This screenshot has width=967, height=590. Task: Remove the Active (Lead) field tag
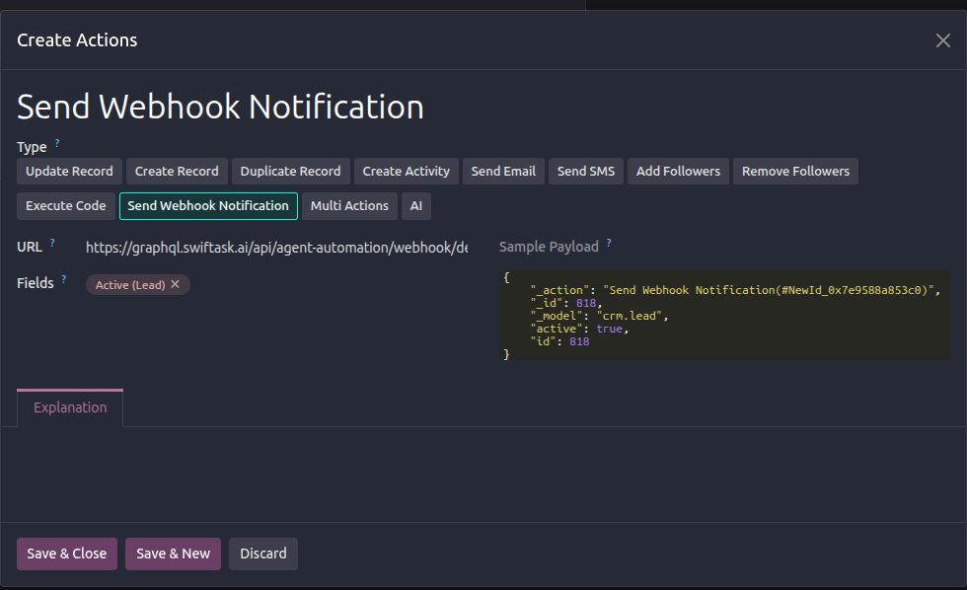click(176, 284)
